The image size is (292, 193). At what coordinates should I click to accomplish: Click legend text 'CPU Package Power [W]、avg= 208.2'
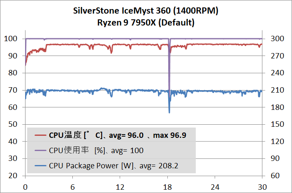114,165
